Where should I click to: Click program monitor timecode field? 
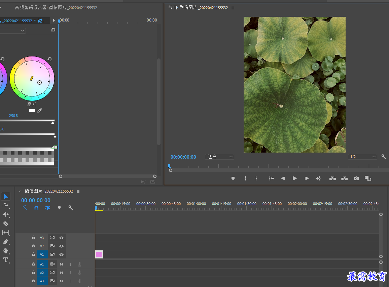tap(183, 157)
